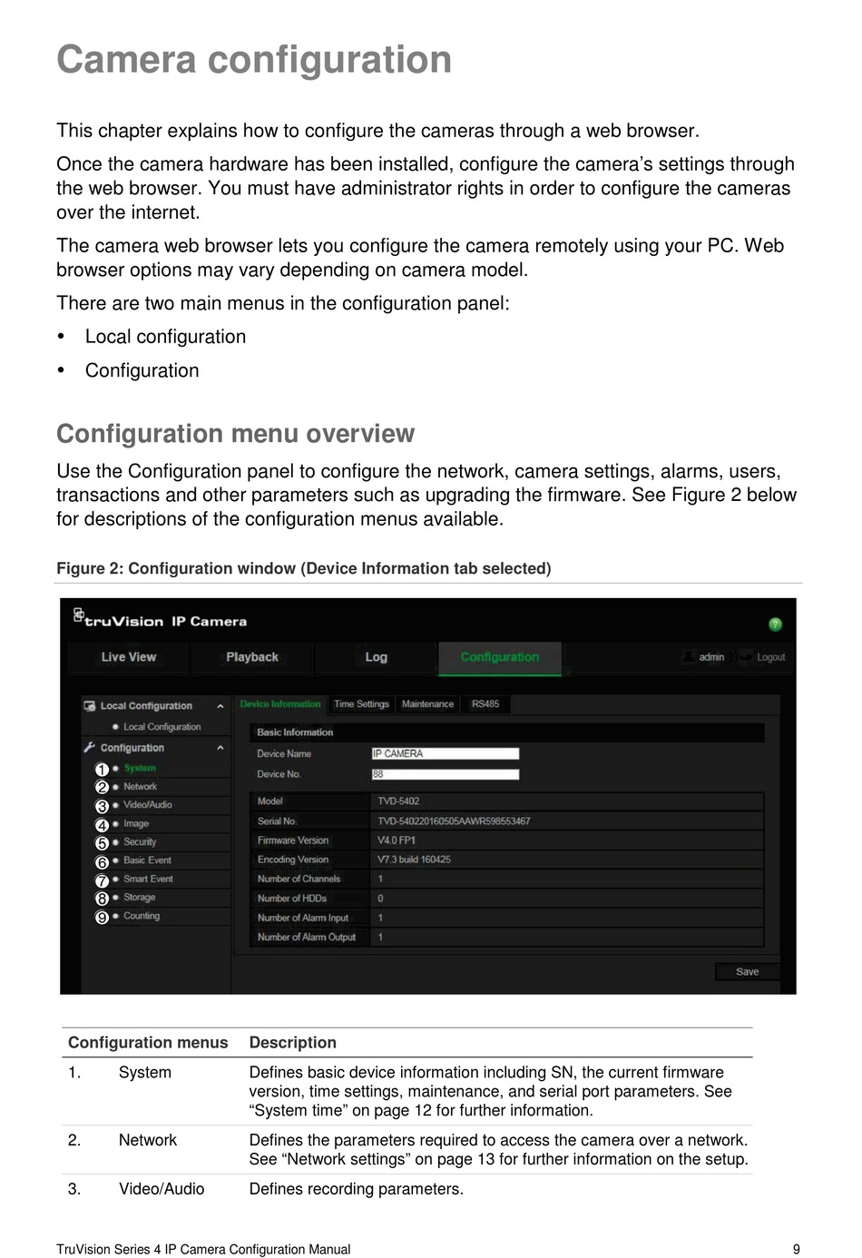Click the Local Configuration monitor icon

pos(90,706)
